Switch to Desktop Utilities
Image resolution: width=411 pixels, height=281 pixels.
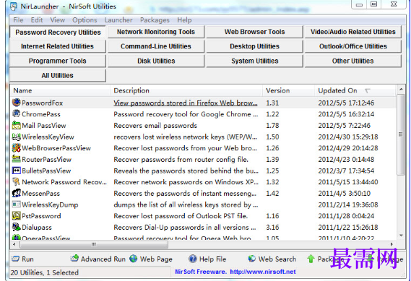pyautogui.click(x=254, y=46)
